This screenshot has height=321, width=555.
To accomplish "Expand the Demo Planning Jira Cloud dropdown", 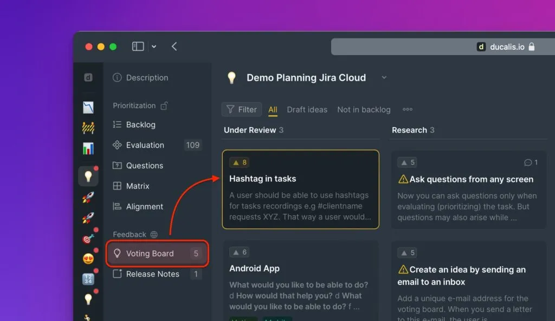I will [384, 77].
